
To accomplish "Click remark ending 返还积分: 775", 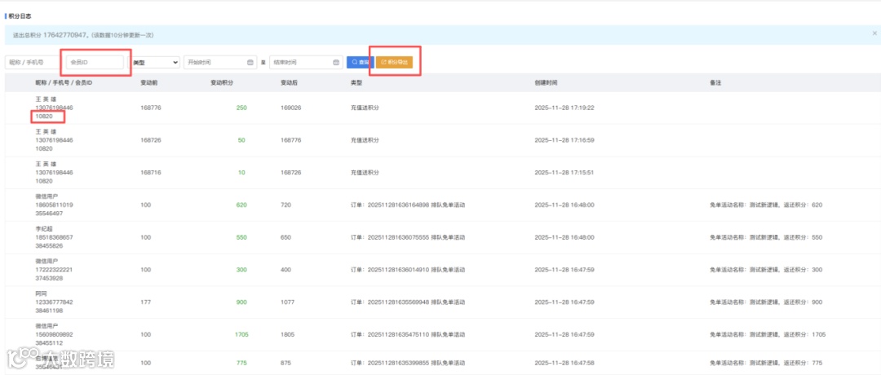I will pos(766,364).
